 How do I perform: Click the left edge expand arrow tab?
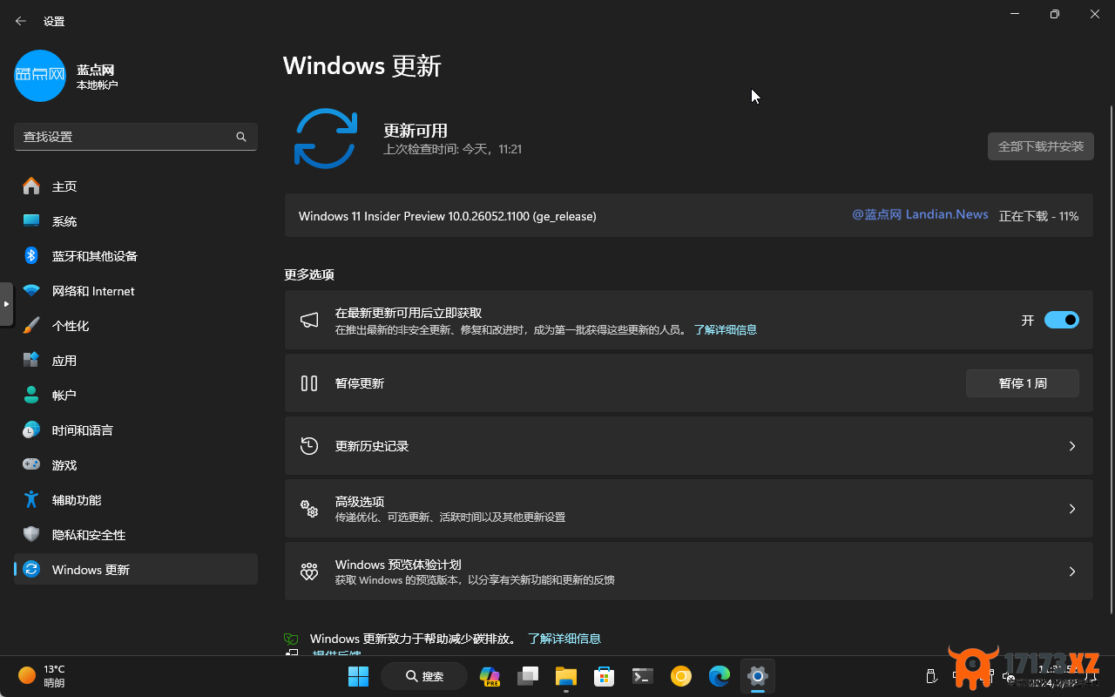(x=6, y=304)
